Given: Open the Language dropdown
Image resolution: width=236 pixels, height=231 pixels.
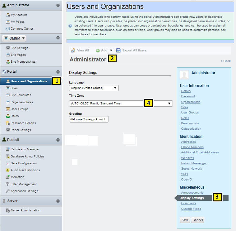Looking at the screenshot, I should click(x=94, y=88).
